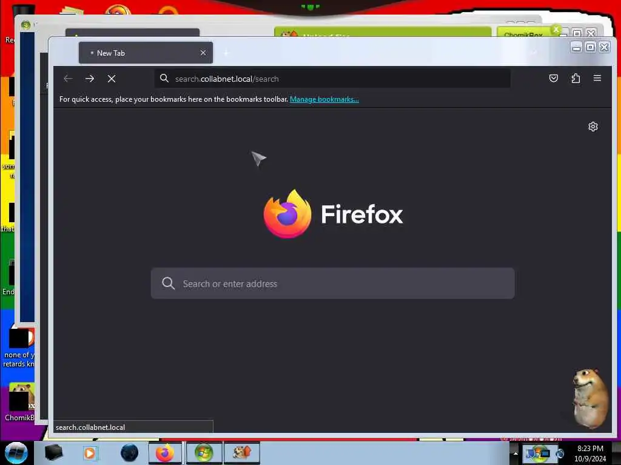Open new tab personalize gear icon
Screen dimensions: 621x465
pos(593,127)
